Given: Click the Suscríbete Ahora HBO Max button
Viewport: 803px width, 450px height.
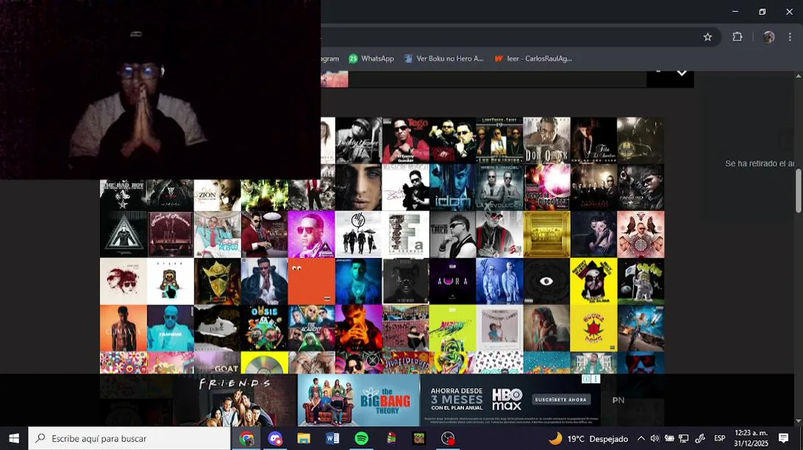Looking at the screenshot, I should (x=561, y=399).
